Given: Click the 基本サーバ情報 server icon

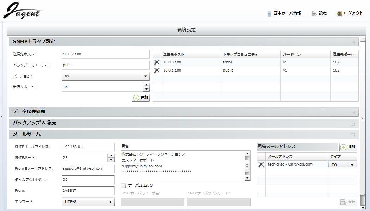Looking at the screenshot, I should [x=270, y=13].
